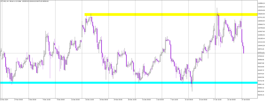Click the 104798.68 price axis label
Viewport: 266px width, 101px height.
(261, 28)
